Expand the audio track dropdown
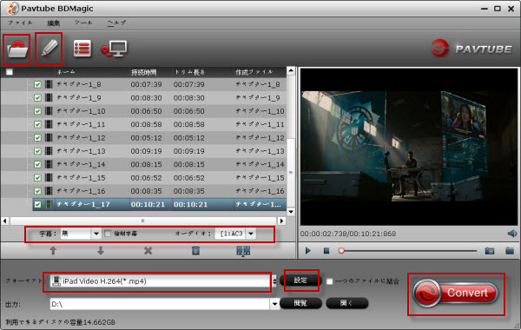This screenshot has height=330, width=521. [x=251, y=234]
